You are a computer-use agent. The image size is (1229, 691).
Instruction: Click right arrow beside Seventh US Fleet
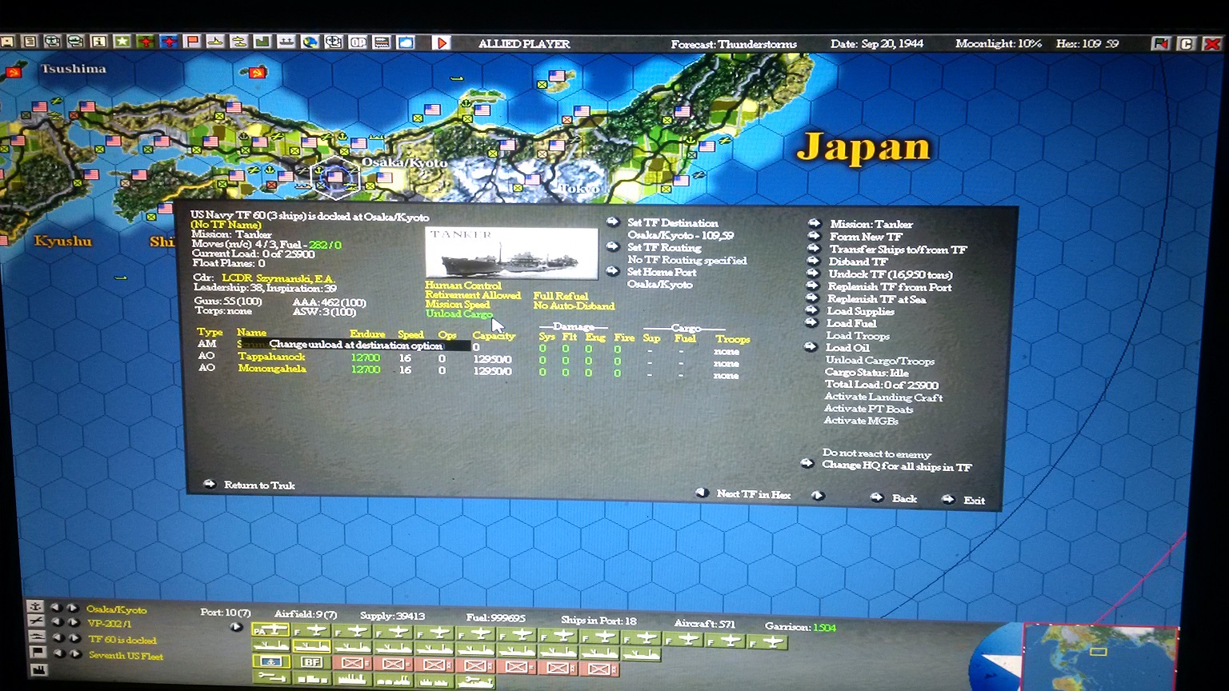75,653
